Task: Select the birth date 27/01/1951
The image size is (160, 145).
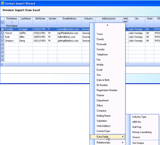Action: pyautogui.click(x=40, y=33)
